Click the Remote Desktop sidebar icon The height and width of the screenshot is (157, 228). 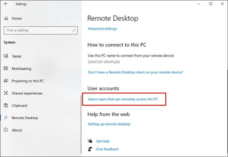coord(6,118)
